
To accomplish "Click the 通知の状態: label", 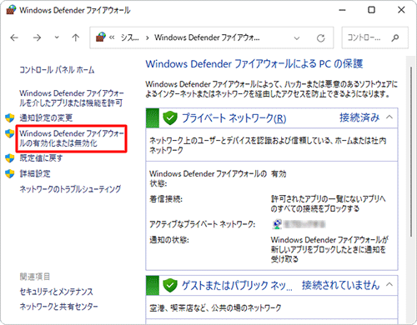I will pos(169,240).
